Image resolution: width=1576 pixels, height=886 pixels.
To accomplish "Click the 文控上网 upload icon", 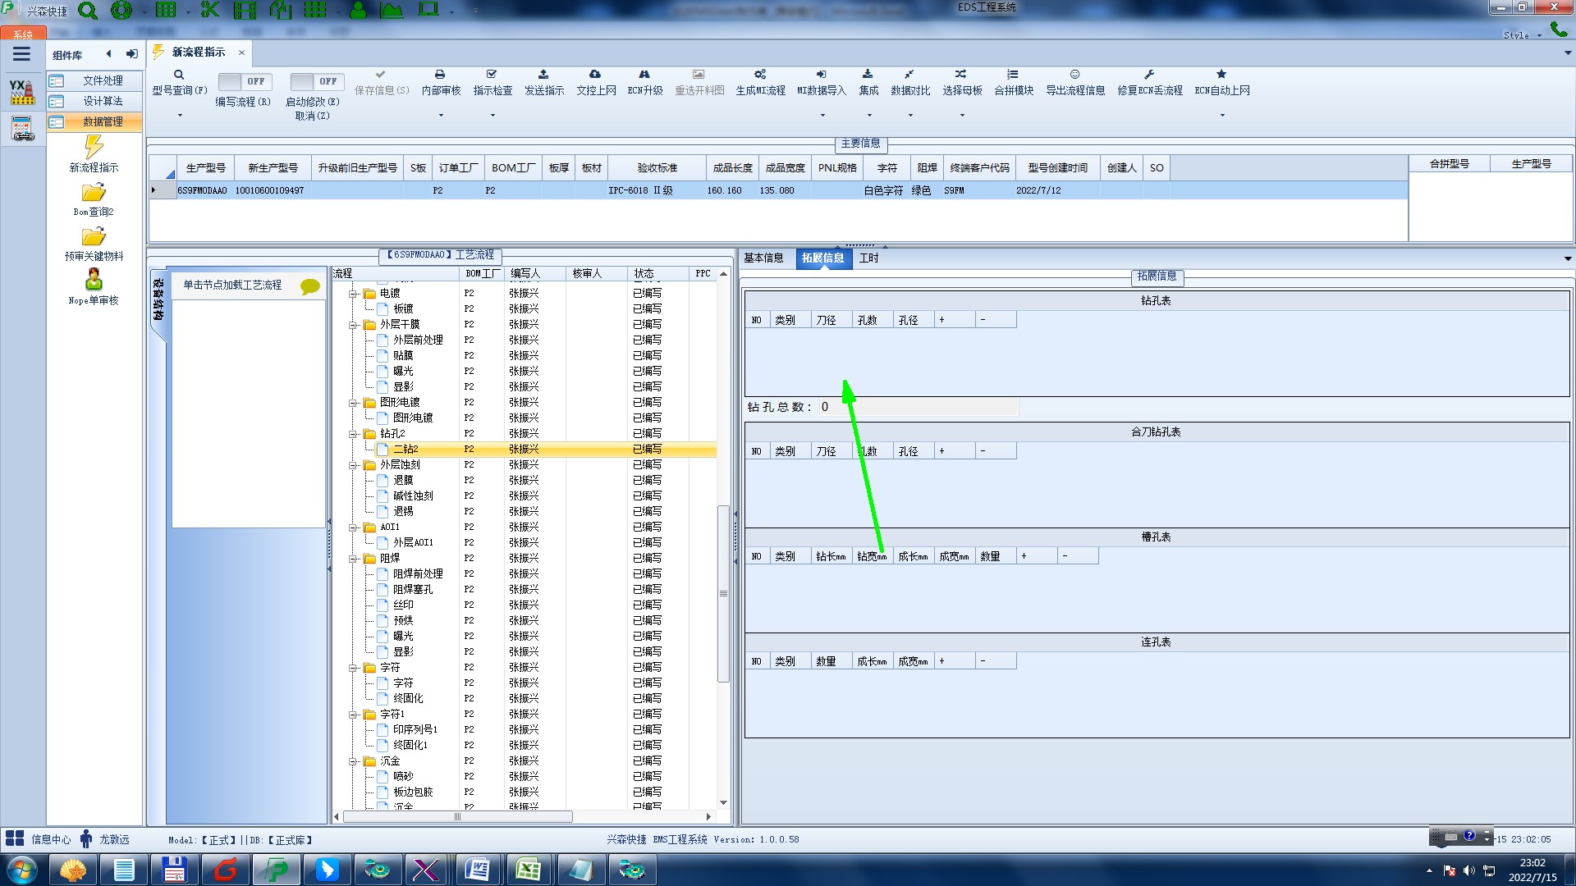I will 595,75.
